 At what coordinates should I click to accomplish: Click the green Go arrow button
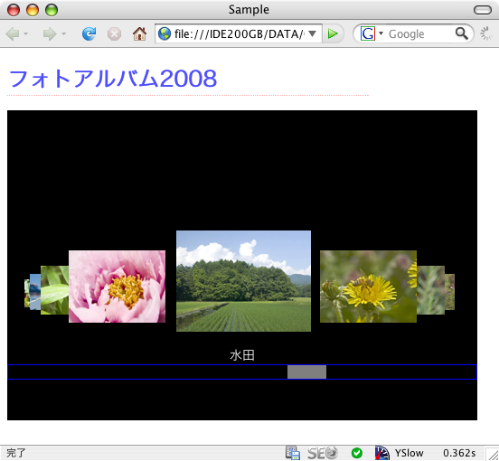[333, 33]
